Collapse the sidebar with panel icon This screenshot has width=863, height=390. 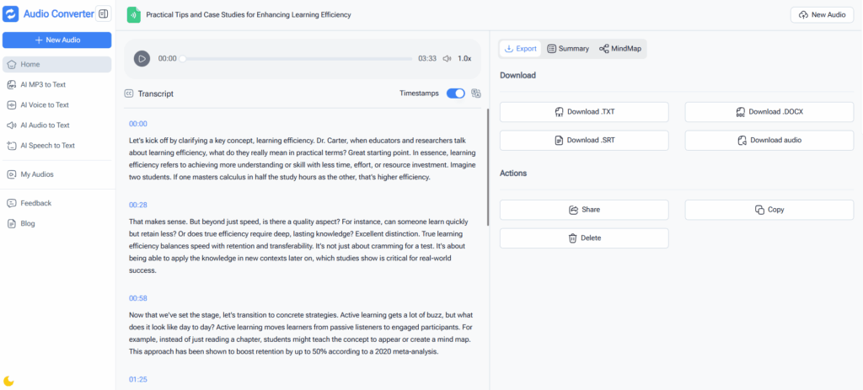[104, 13]
